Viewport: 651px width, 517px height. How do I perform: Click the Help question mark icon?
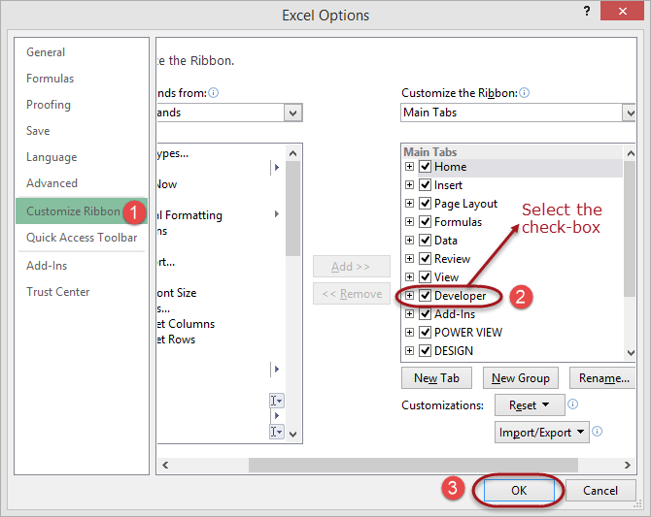pyautogui.click(x=587, y=12)
